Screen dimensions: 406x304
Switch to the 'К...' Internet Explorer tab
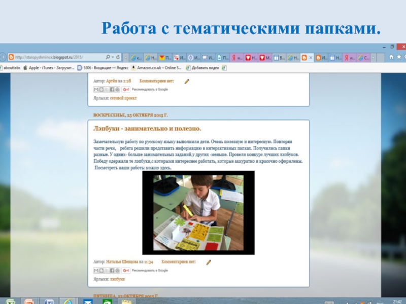pyautogui.click(x=137, y=58)
